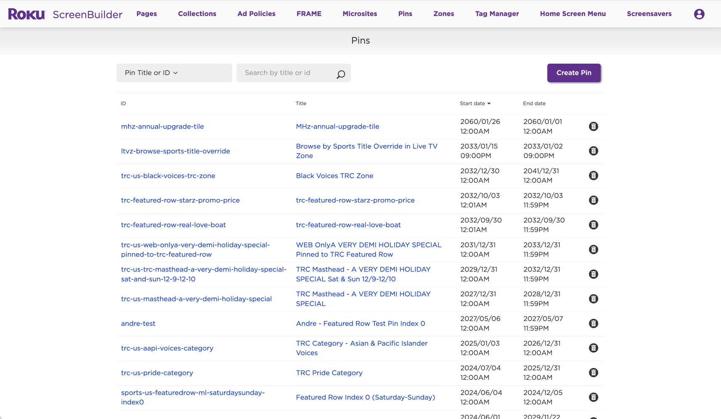Delete the trc-us-aapi-voices-category pin
Screen dimensions: 721x419
pos(593,348)
